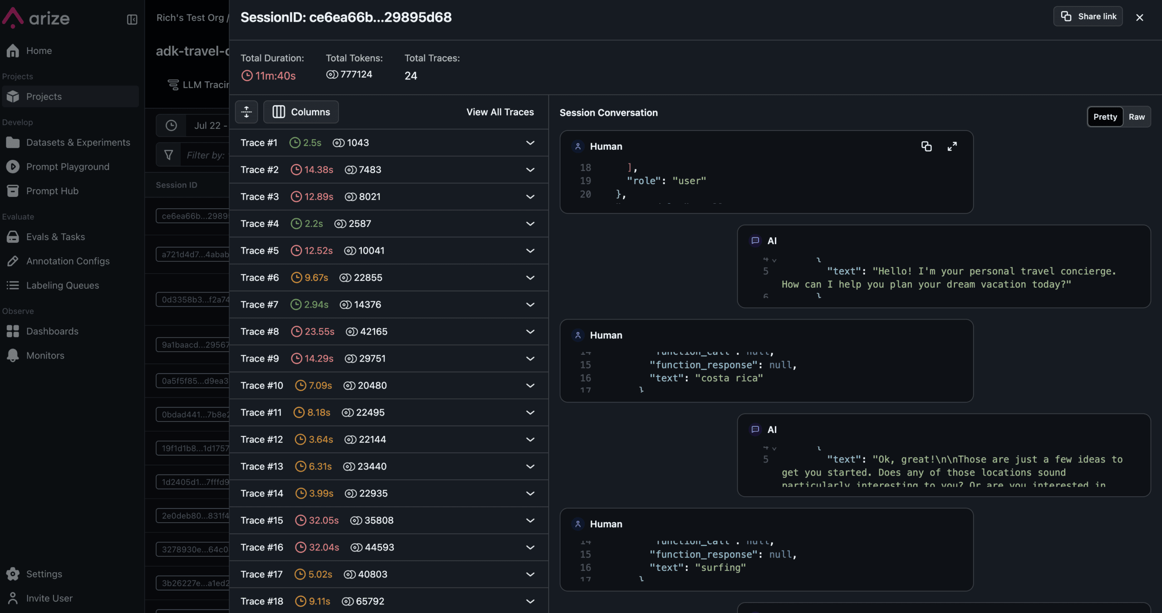Screen dimensions: 1162x613
Task: Open Settings from sidebar
Action: 44,574
